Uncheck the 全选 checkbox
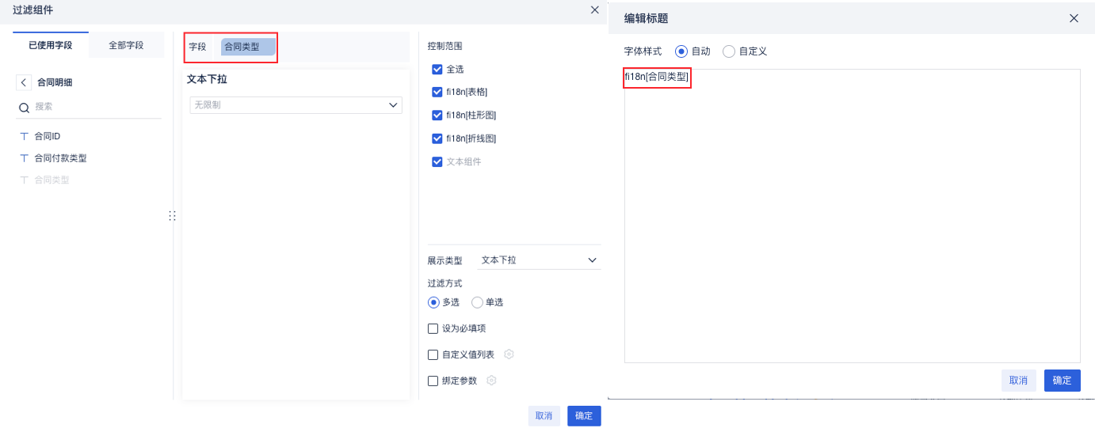Screen dimensions: 1095x432 click(x=437, y=70)
